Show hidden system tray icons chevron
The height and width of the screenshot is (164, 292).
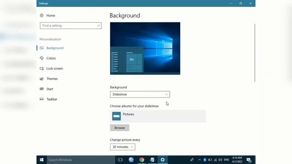coord(199,160)
